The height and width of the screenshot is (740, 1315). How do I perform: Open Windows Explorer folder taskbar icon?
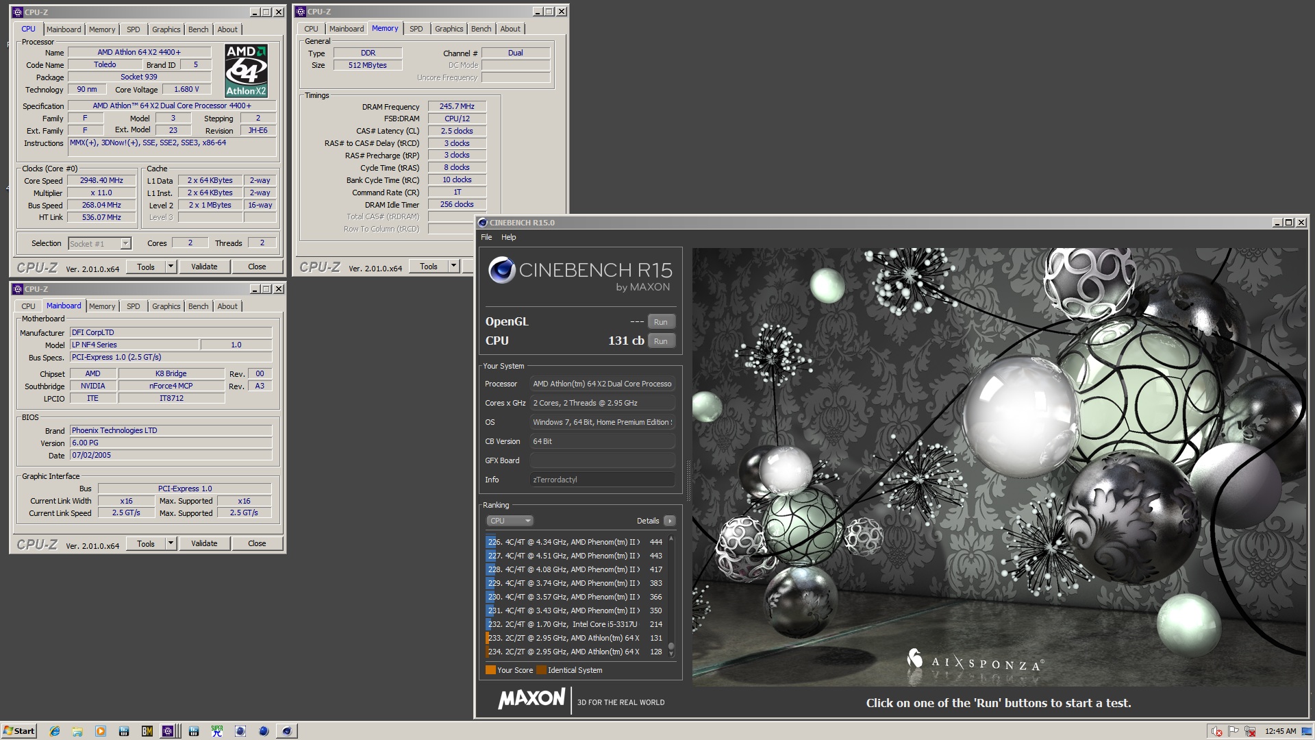(x=77, y=731)
